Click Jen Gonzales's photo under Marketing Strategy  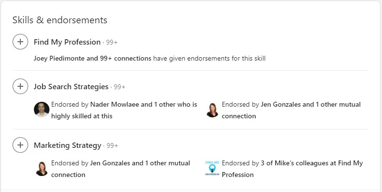[x=42, y=169]
